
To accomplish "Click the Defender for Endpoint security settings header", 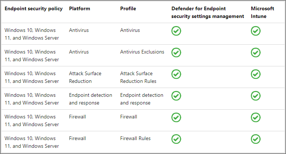I will click(208, 12).
